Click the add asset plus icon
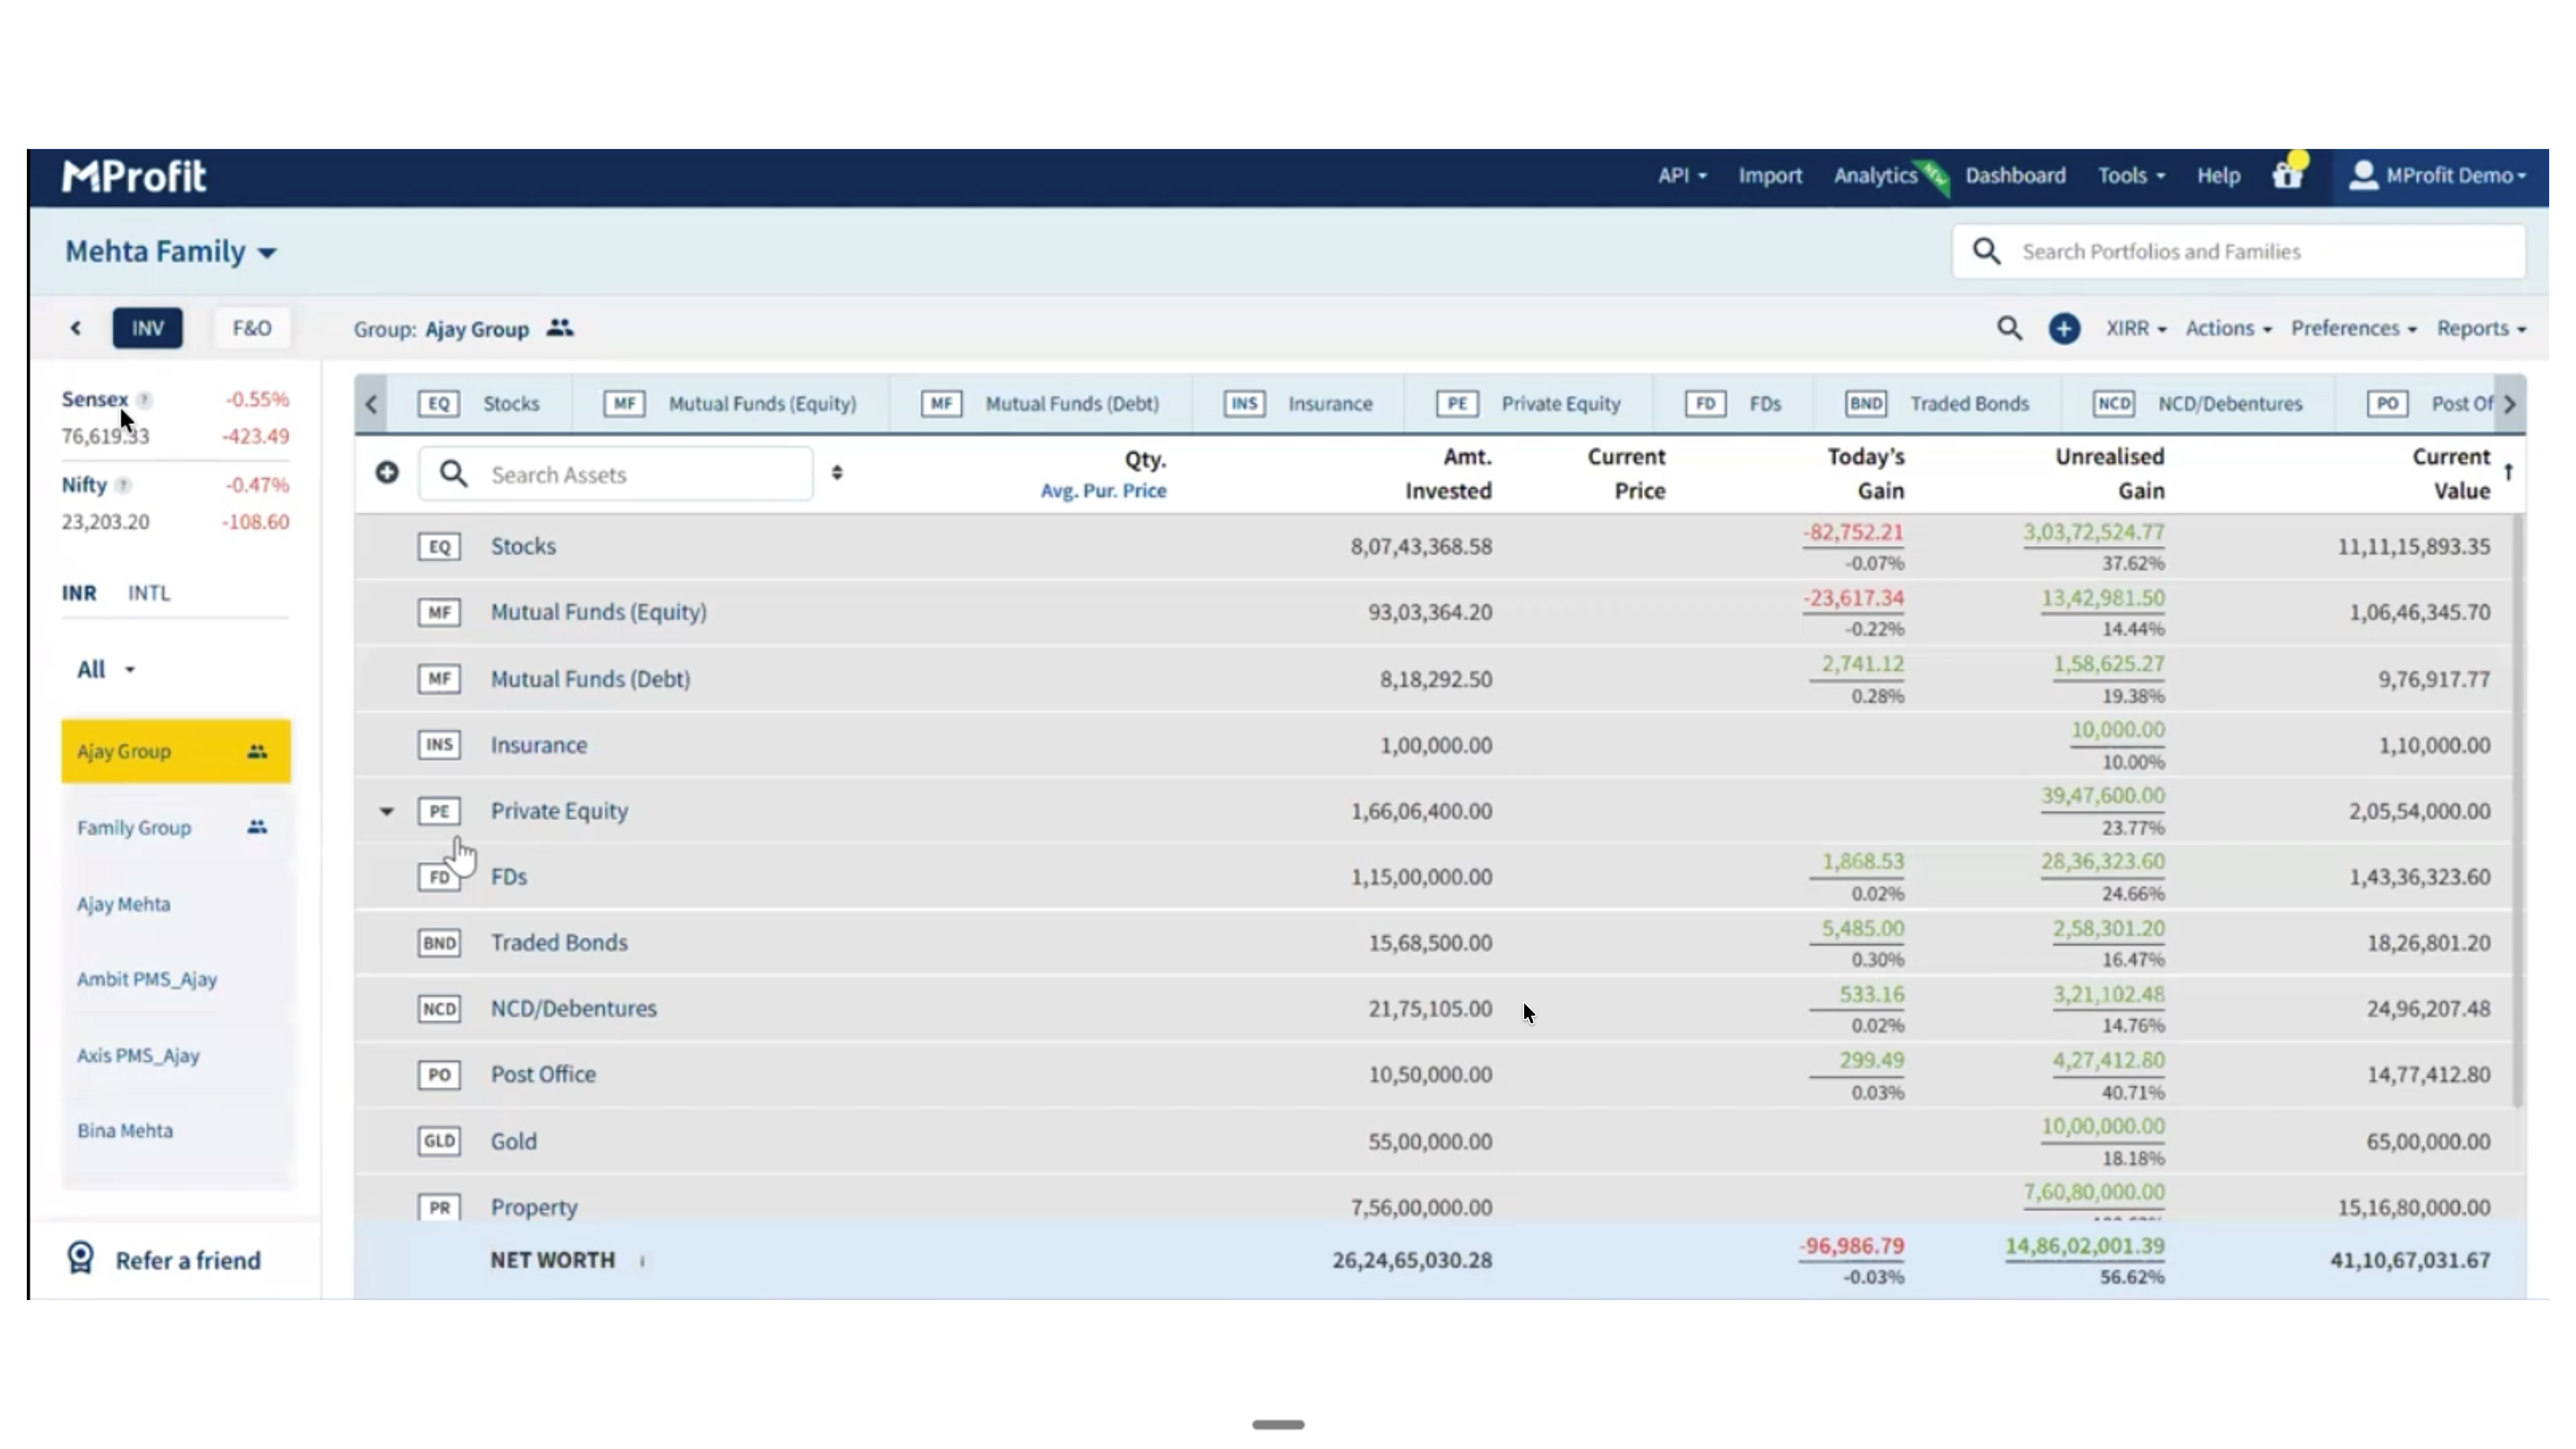Screen dimensions: 2576x1449 387,473
